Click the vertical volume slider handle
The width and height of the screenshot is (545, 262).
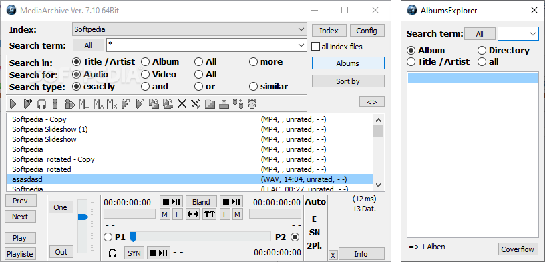83,217
